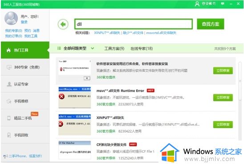This screenshot has width=244, height=165.
Task: Click the green back arrow icon
Action: pos(63,24)
